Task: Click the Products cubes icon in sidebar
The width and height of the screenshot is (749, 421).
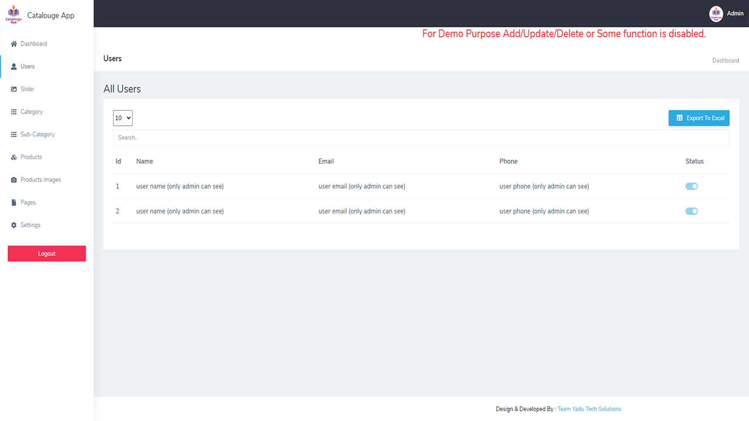Action: tap(14, 157)
